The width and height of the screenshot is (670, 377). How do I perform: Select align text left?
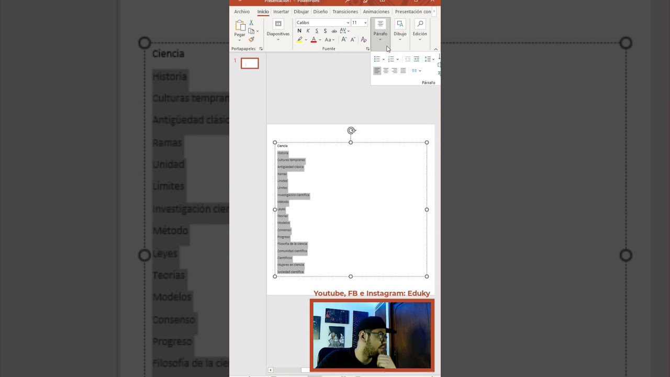(x=377, y=71)
